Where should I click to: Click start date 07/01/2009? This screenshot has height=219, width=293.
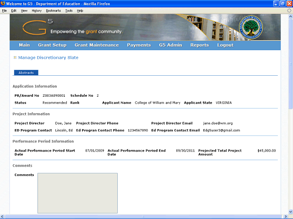[x=95, y=151]
